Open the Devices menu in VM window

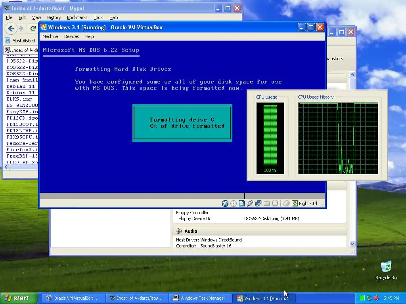coord(71,36)
